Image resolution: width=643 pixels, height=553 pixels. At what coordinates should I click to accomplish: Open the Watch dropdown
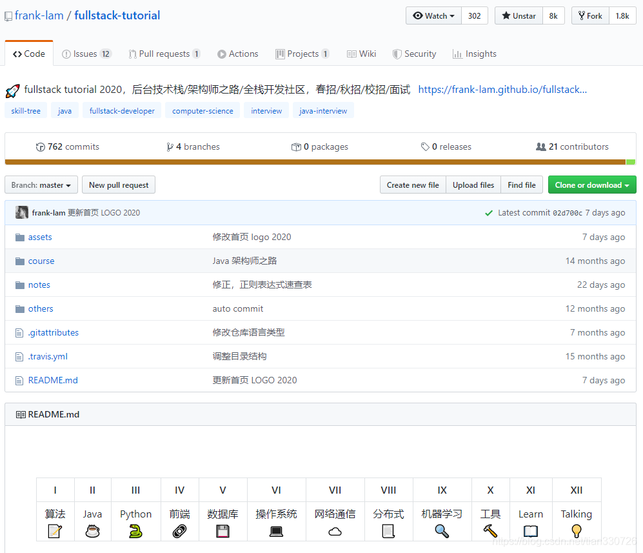coord(434,15)
